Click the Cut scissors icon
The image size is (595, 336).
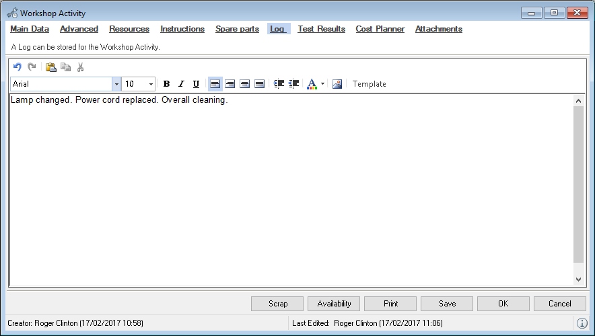tap(80, 67)
